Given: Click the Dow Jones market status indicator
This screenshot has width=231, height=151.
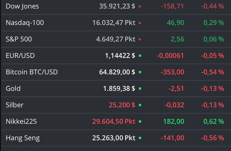Looking at the screenshot, I should tap(140, 6).
